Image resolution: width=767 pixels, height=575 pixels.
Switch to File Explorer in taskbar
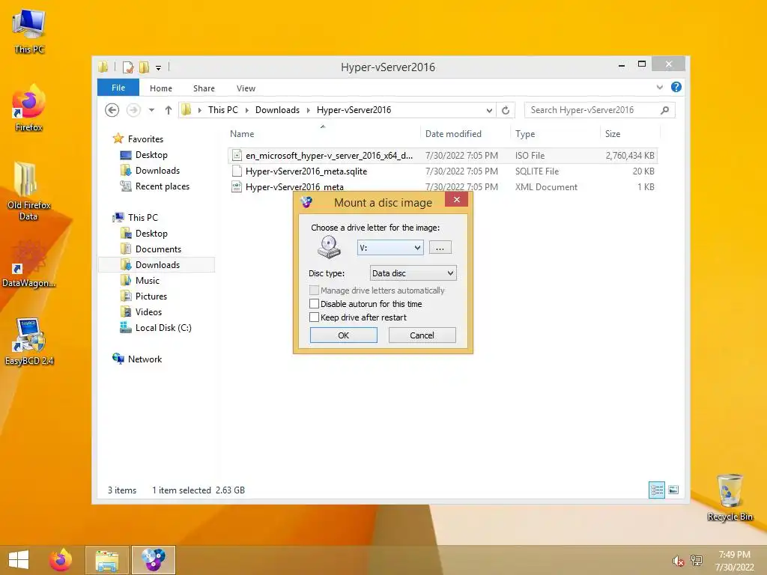[106, 560]
